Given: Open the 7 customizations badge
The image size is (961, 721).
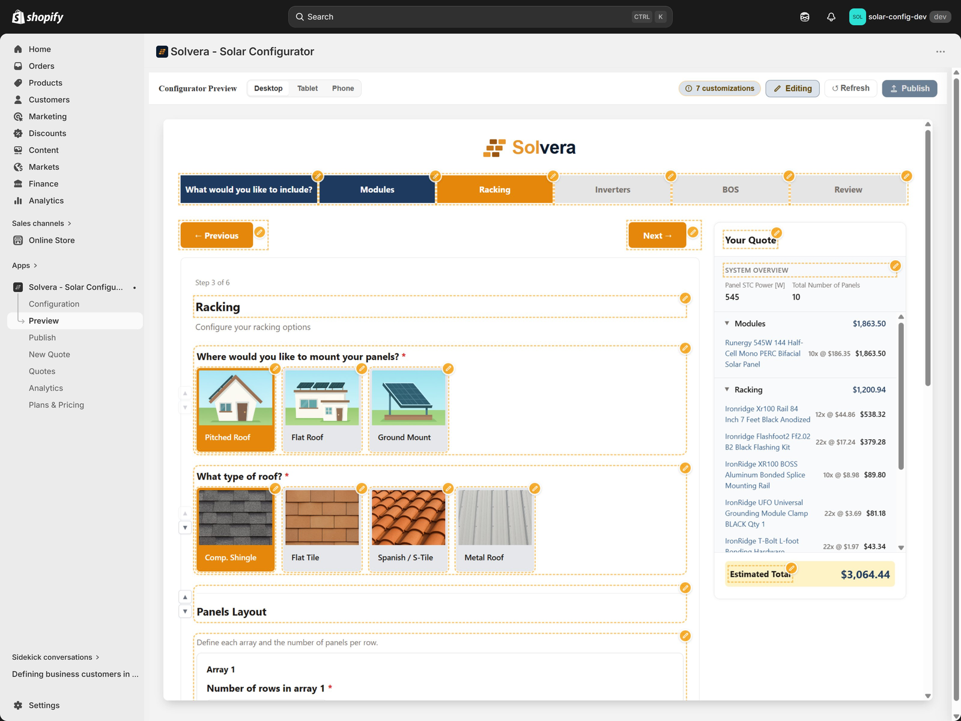Looking at the screenshot, I should [720, 88].
